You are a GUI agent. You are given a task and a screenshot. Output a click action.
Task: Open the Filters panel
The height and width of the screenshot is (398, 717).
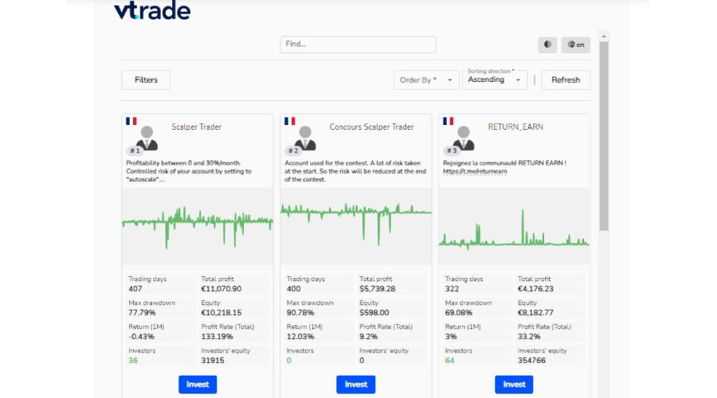[146, 80]
